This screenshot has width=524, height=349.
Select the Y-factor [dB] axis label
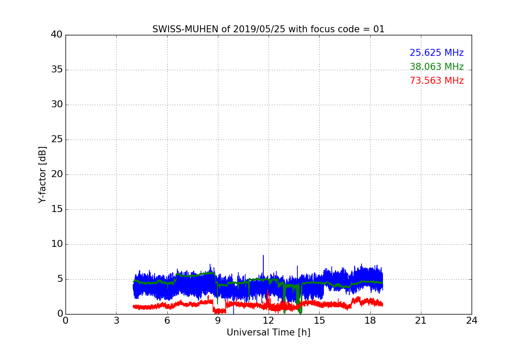click(x=42, y=174)
